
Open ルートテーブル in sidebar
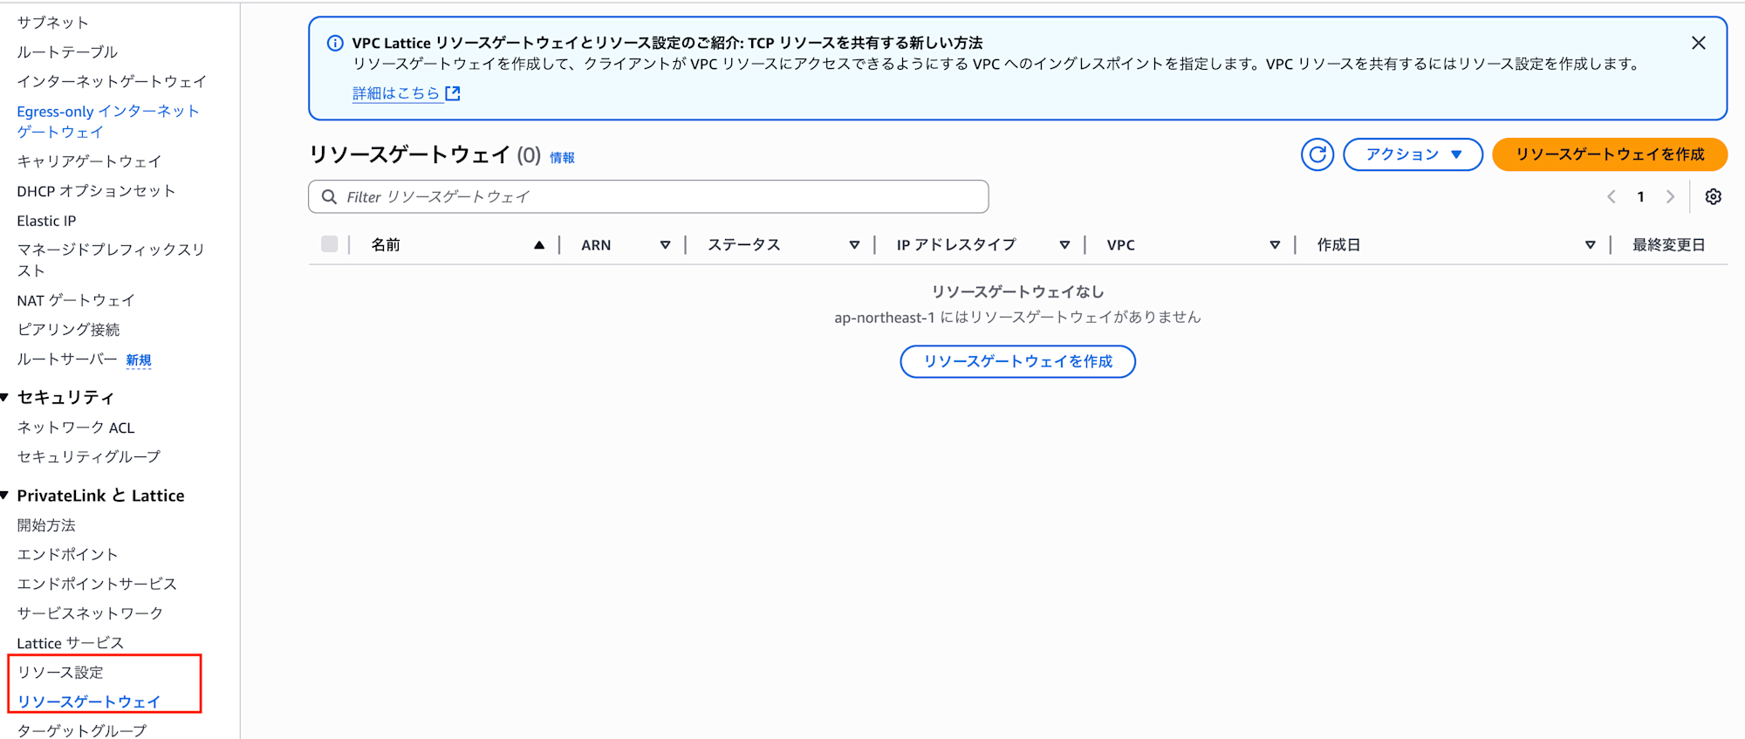coord(67,52)
